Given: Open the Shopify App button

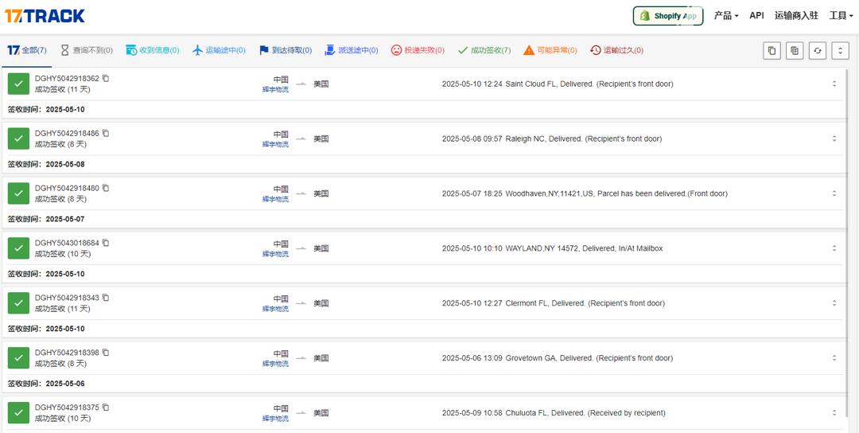Looking at the screenshot, I should tap(668, 16).
